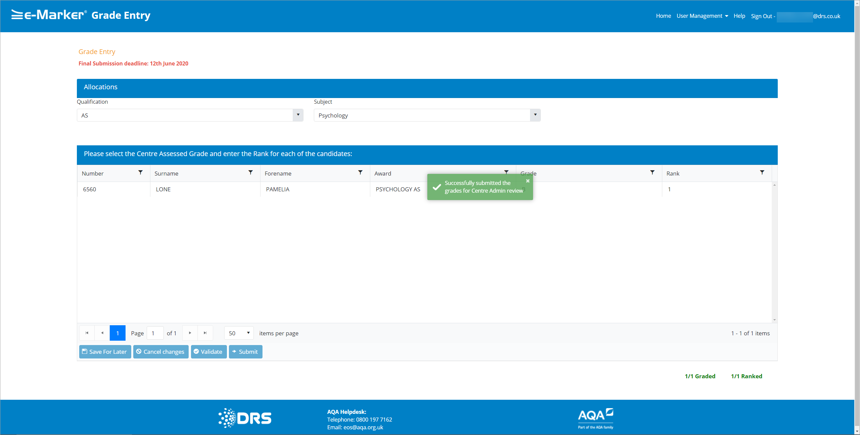Go to last page arrow
The image size is (860, 435).
coord(205,333)
